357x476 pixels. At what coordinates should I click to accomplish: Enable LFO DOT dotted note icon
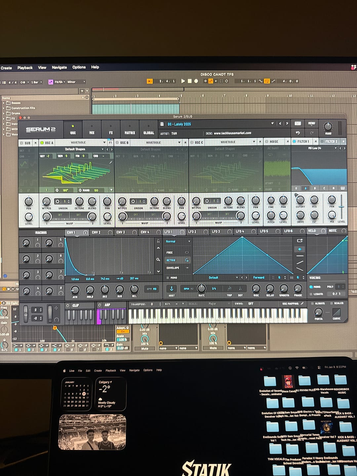pos(240,289)
